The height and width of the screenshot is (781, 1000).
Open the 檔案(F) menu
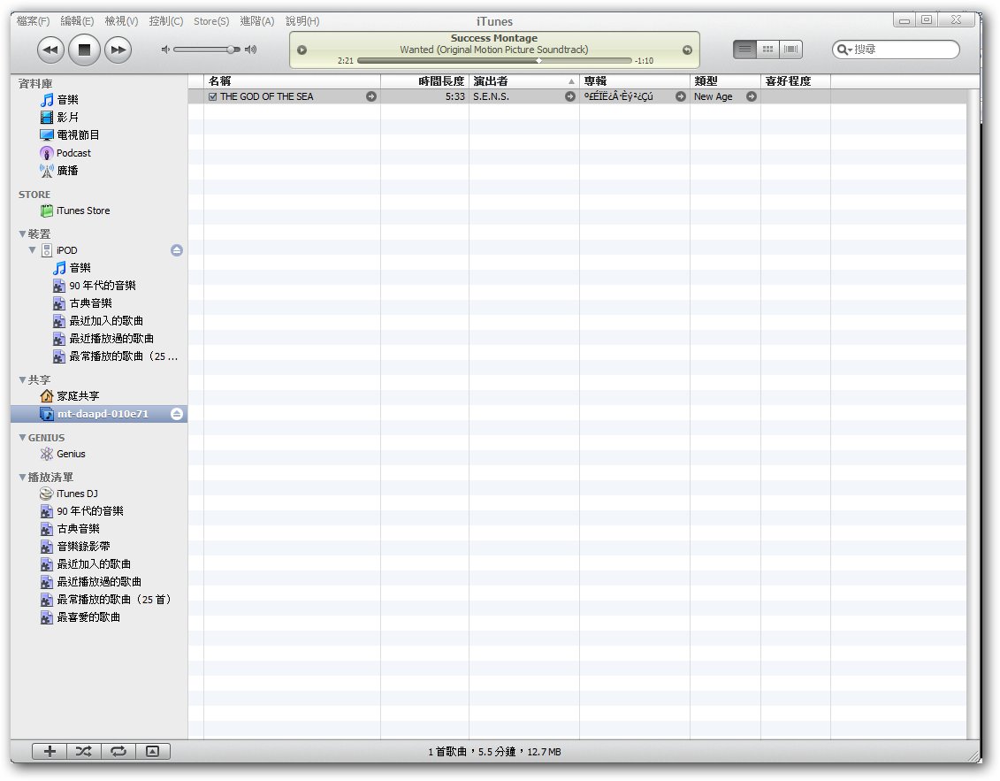[34, 21]
